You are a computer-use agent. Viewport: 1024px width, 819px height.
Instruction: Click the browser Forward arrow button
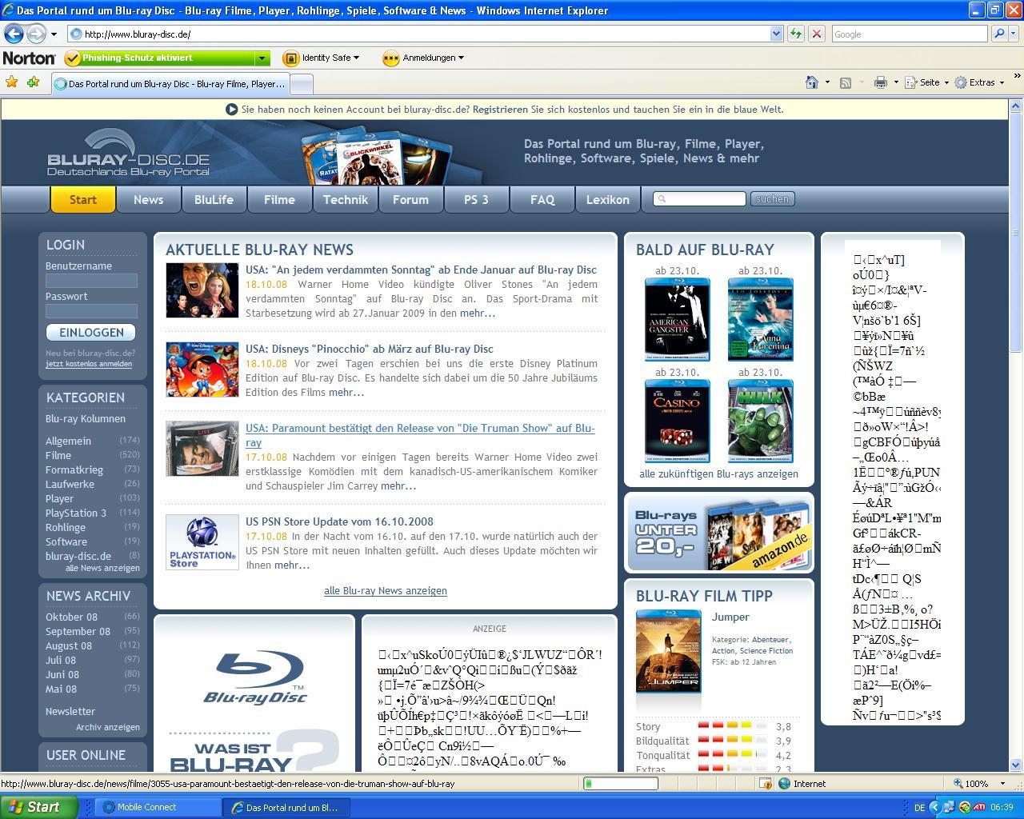coord(36,34)
